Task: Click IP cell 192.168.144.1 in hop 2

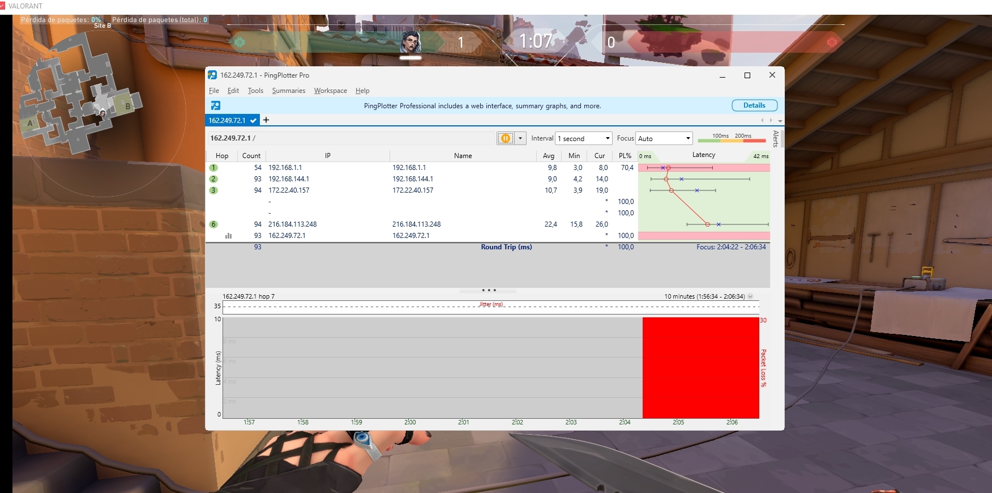Action: (289, 179)
